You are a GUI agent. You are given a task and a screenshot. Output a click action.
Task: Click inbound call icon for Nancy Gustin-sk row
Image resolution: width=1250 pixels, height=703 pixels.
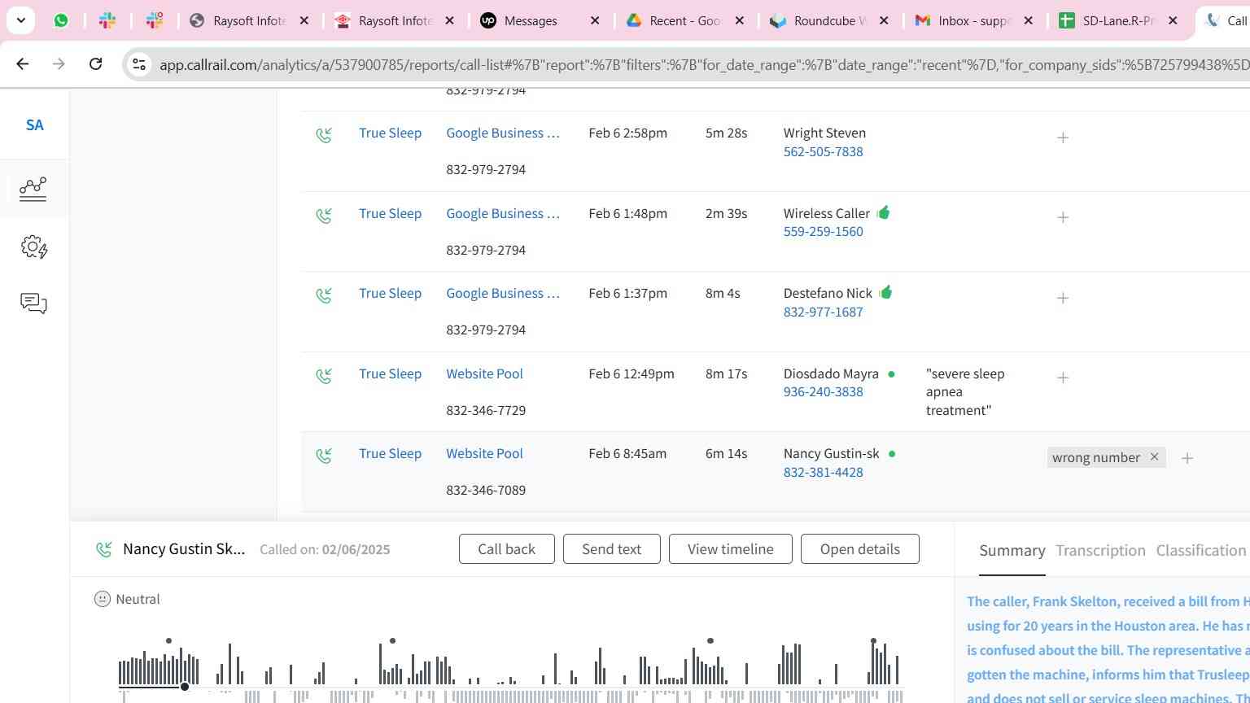[324, 456]
